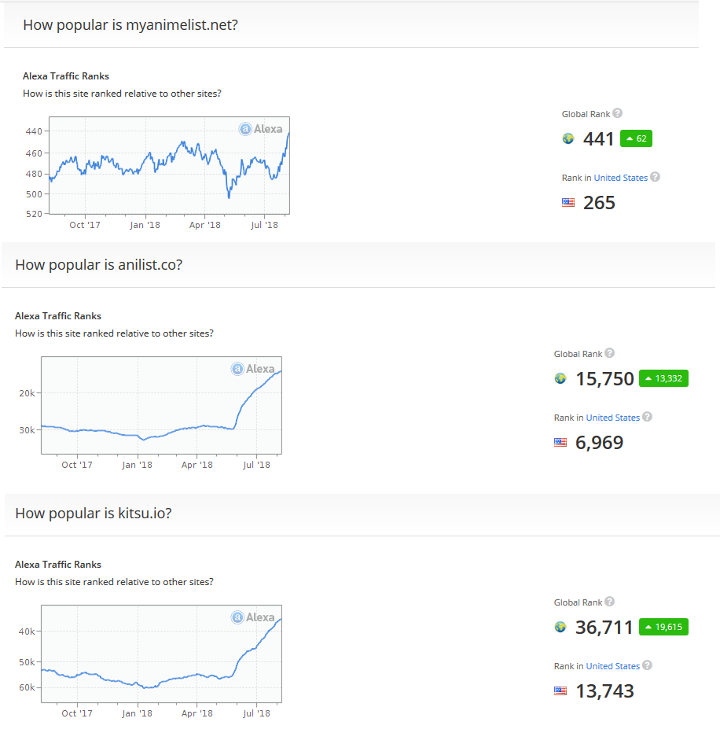720x755 pixels.
Task: Open United States link under myanimelist rank
Action: [x=620, y=178]
